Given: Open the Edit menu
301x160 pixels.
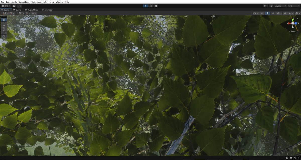Looking at the screenshot, I should point(8,2).
